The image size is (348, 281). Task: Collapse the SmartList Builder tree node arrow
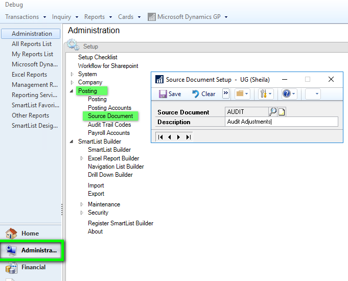coord(72,142)
